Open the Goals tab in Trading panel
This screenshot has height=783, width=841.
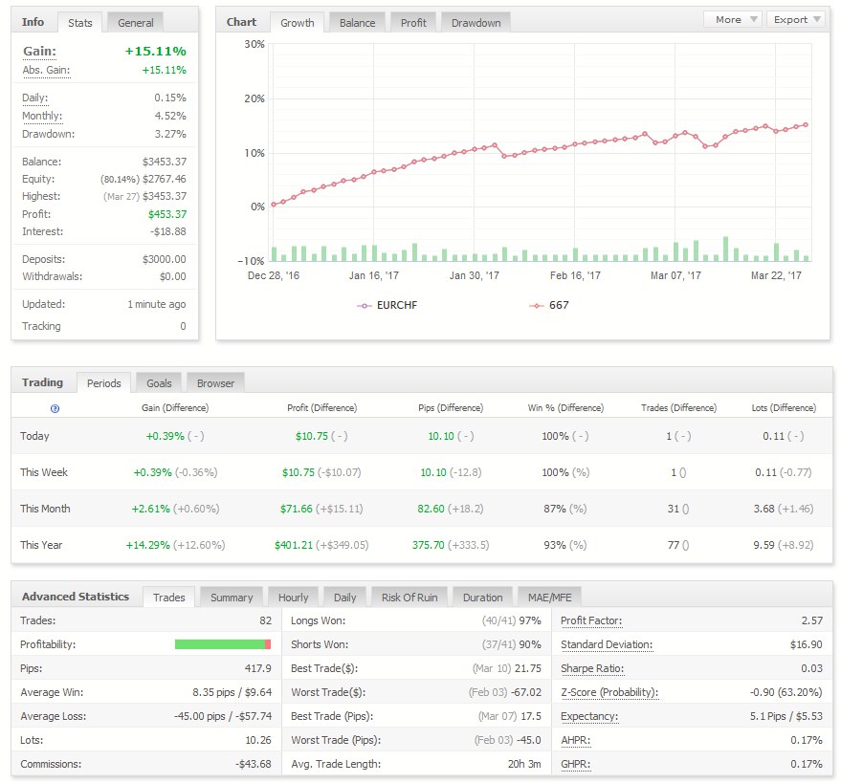pyautogui.click(x=159, y=383)
